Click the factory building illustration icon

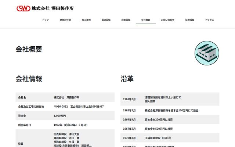pos(207,53)
